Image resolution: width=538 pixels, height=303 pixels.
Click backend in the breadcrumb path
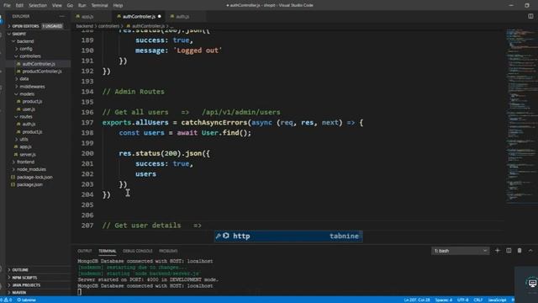[84, 26]
